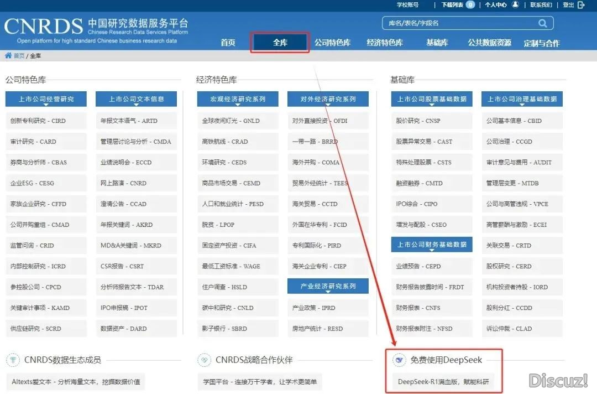Open the 海关贸易 - CCTD database
Viewport: 597px width, 394px height.
click(328, 204)
